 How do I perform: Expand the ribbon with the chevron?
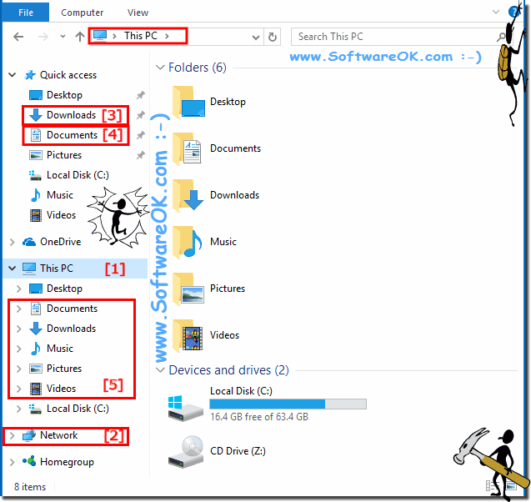coord(496,12)
